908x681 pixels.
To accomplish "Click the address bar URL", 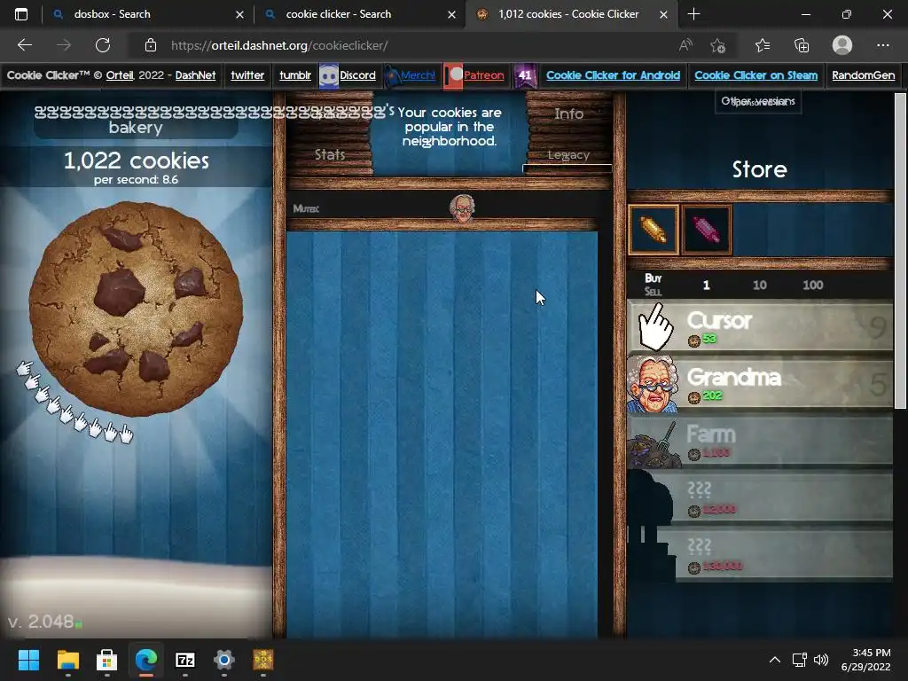I will click(x=279, y=45).
